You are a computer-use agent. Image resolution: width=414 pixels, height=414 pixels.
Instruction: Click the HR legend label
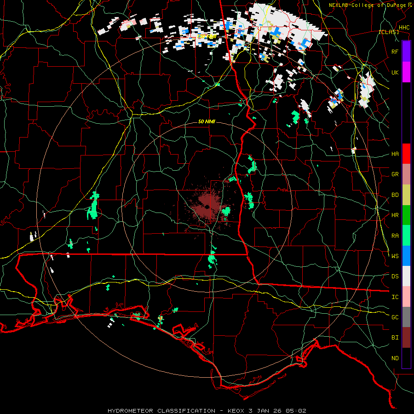[395, 215]
